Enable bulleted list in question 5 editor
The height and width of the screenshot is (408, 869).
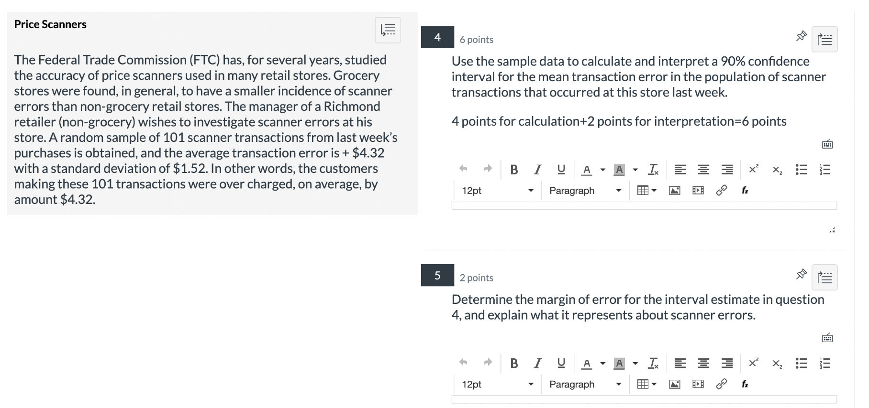tap(801, 363)
